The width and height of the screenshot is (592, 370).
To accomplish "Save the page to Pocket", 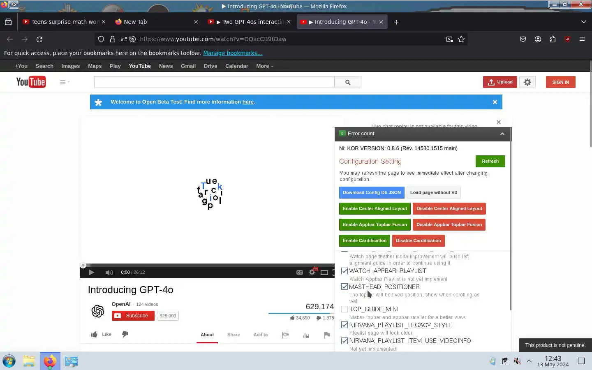I will point(523,39).
